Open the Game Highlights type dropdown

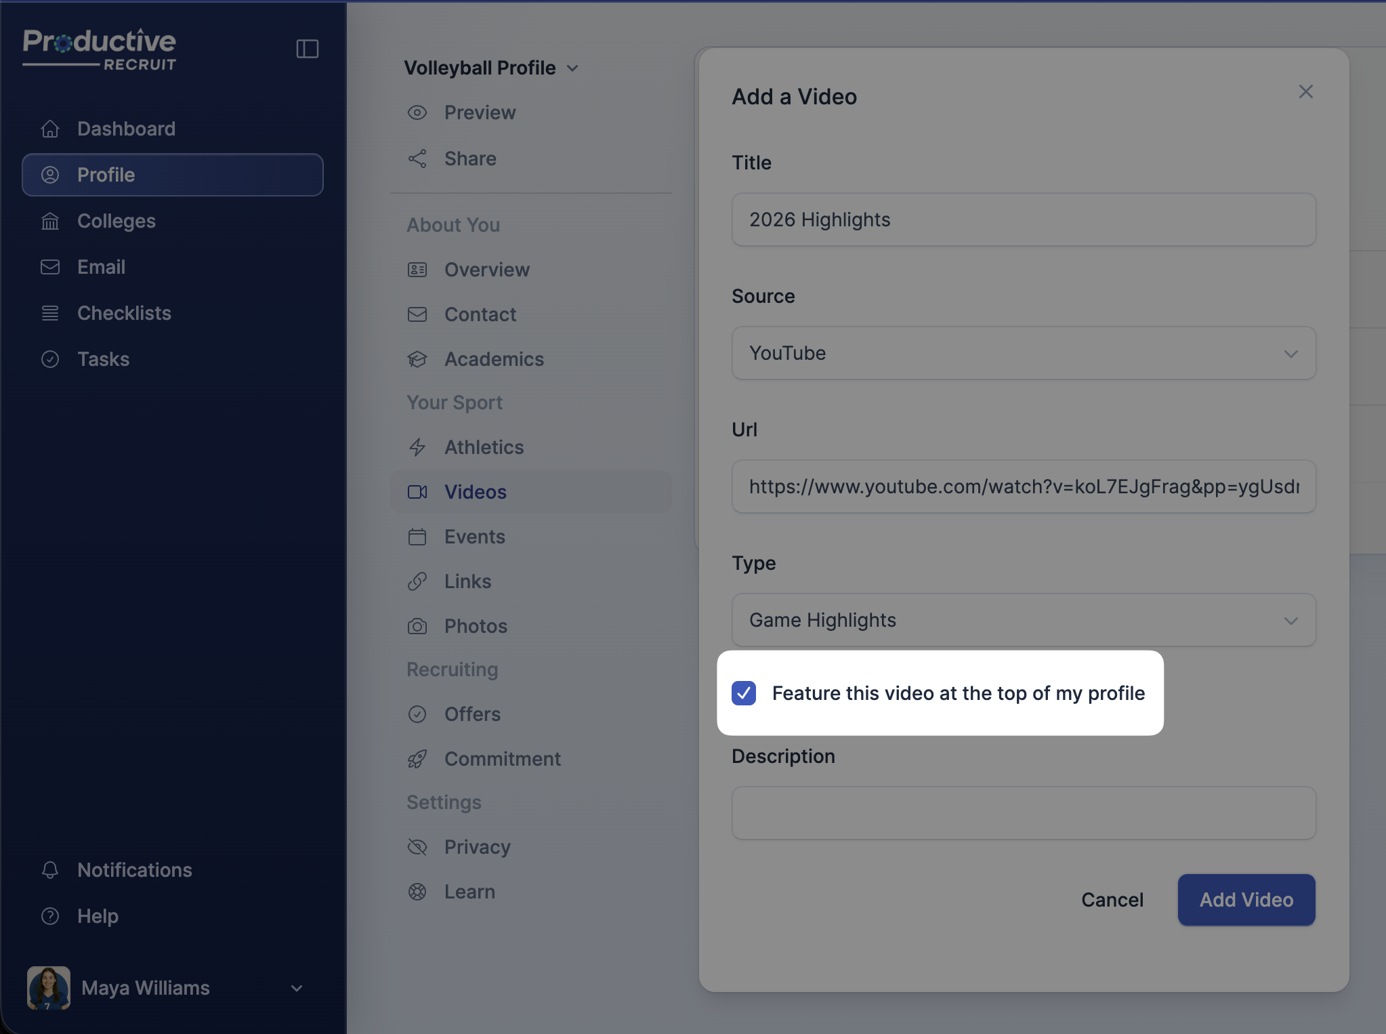tap(1023, 620)
